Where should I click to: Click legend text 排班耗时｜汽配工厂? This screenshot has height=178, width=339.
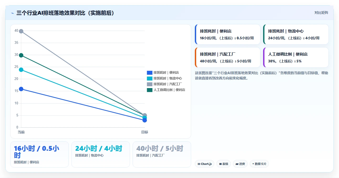point(168,84)
